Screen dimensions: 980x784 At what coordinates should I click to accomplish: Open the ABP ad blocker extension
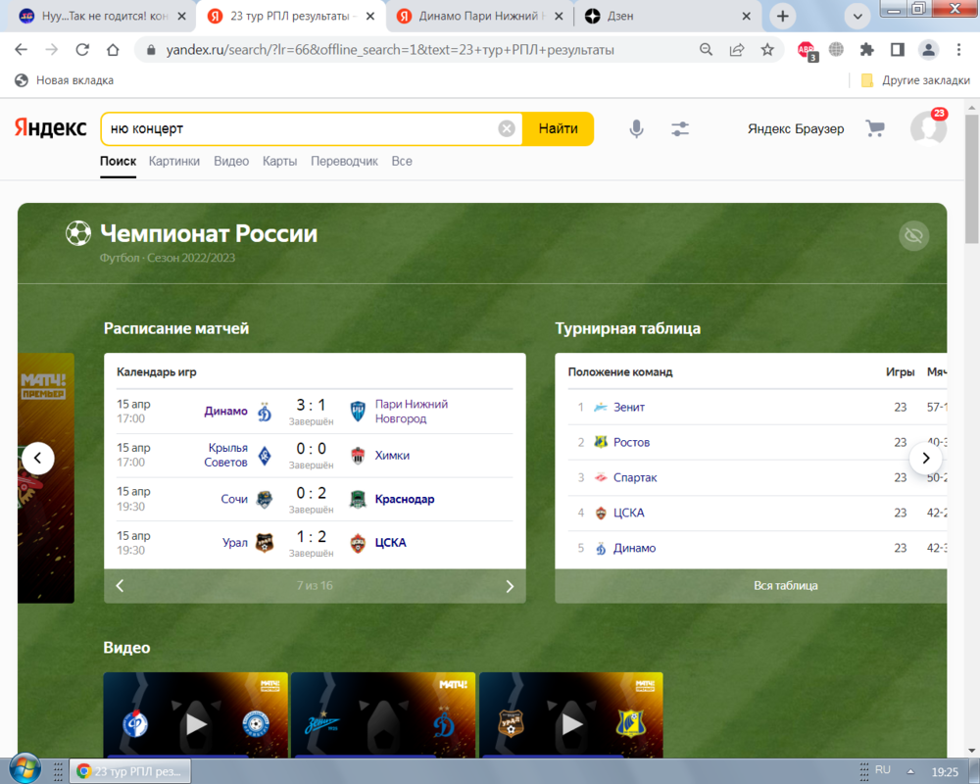coord(807,51)
